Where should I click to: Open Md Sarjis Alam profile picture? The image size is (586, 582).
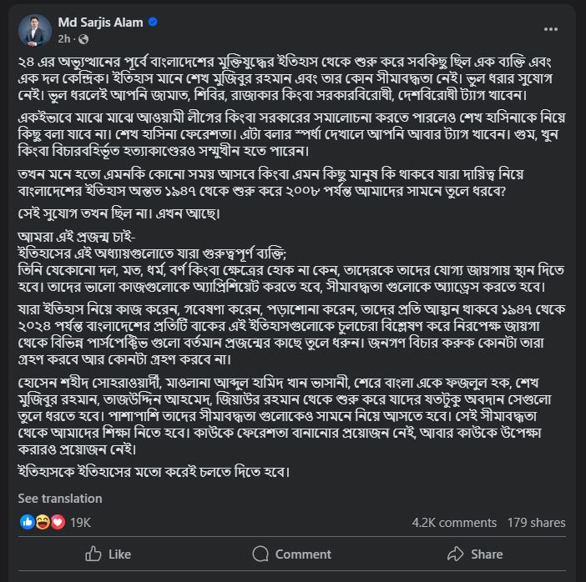coord(35,31)
